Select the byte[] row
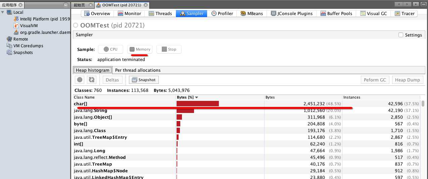This screenshot has height=179, width=428. pos(247,124)
